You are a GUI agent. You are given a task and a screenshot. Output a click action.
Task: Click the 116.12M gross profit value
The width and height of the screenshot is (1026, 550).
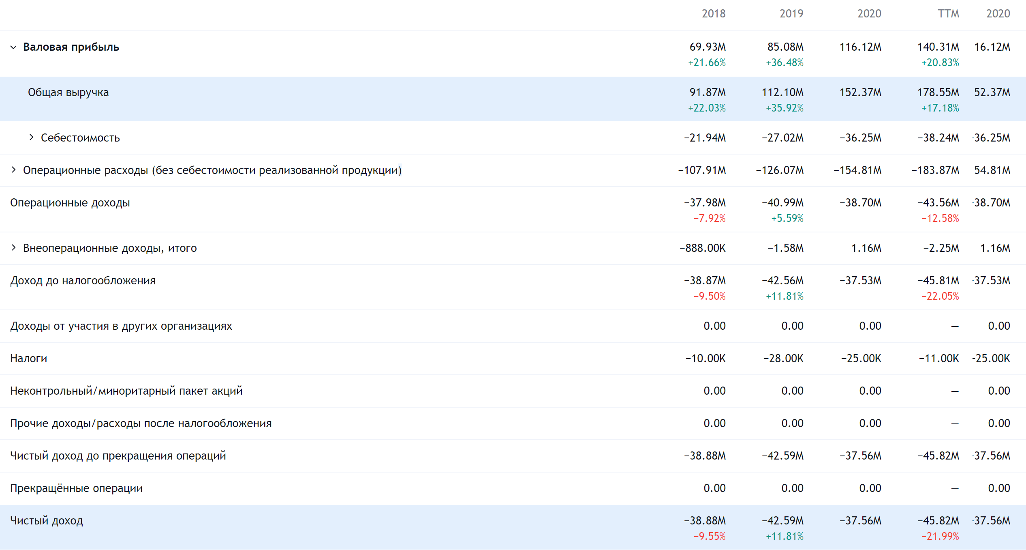click(860, 47)
